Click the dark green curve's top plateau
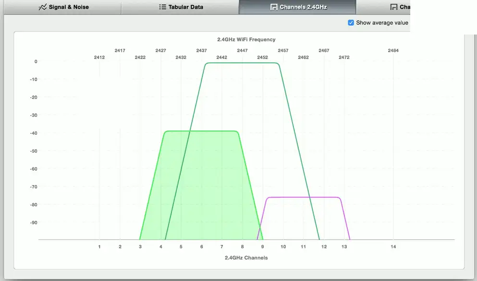Viewport: 477px width, 281px height. [x=242, y=63]
